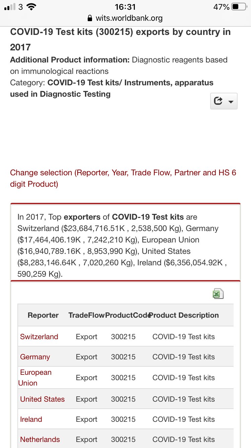251x448 pixels.
Task: Select the Ireland reporter link
Action: [31, 419]
